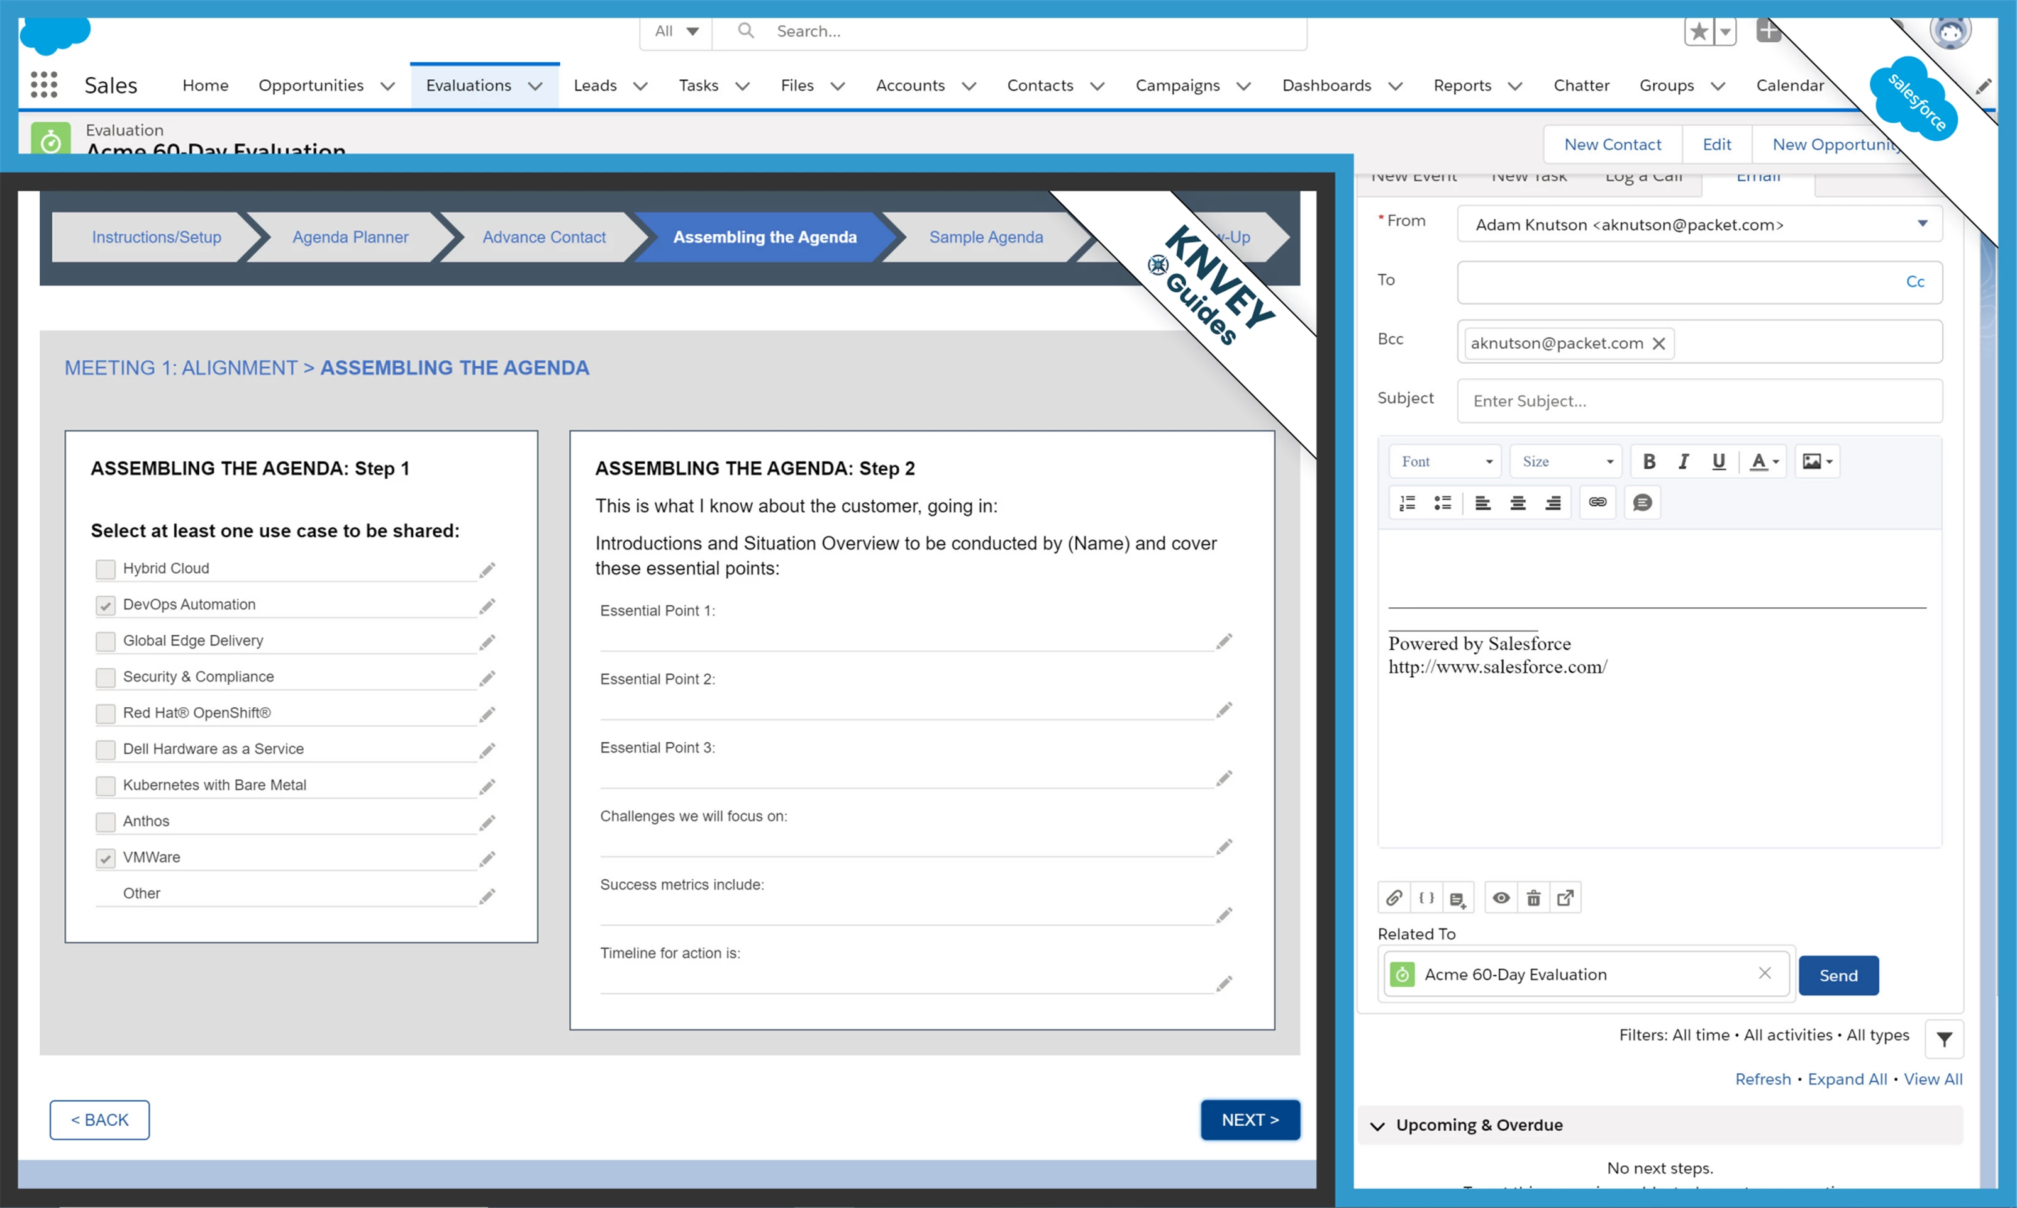The height and width of the screenshot is (1208, 2017).
Task: Insert a numbered list
Action: (x=1407, y=503)
